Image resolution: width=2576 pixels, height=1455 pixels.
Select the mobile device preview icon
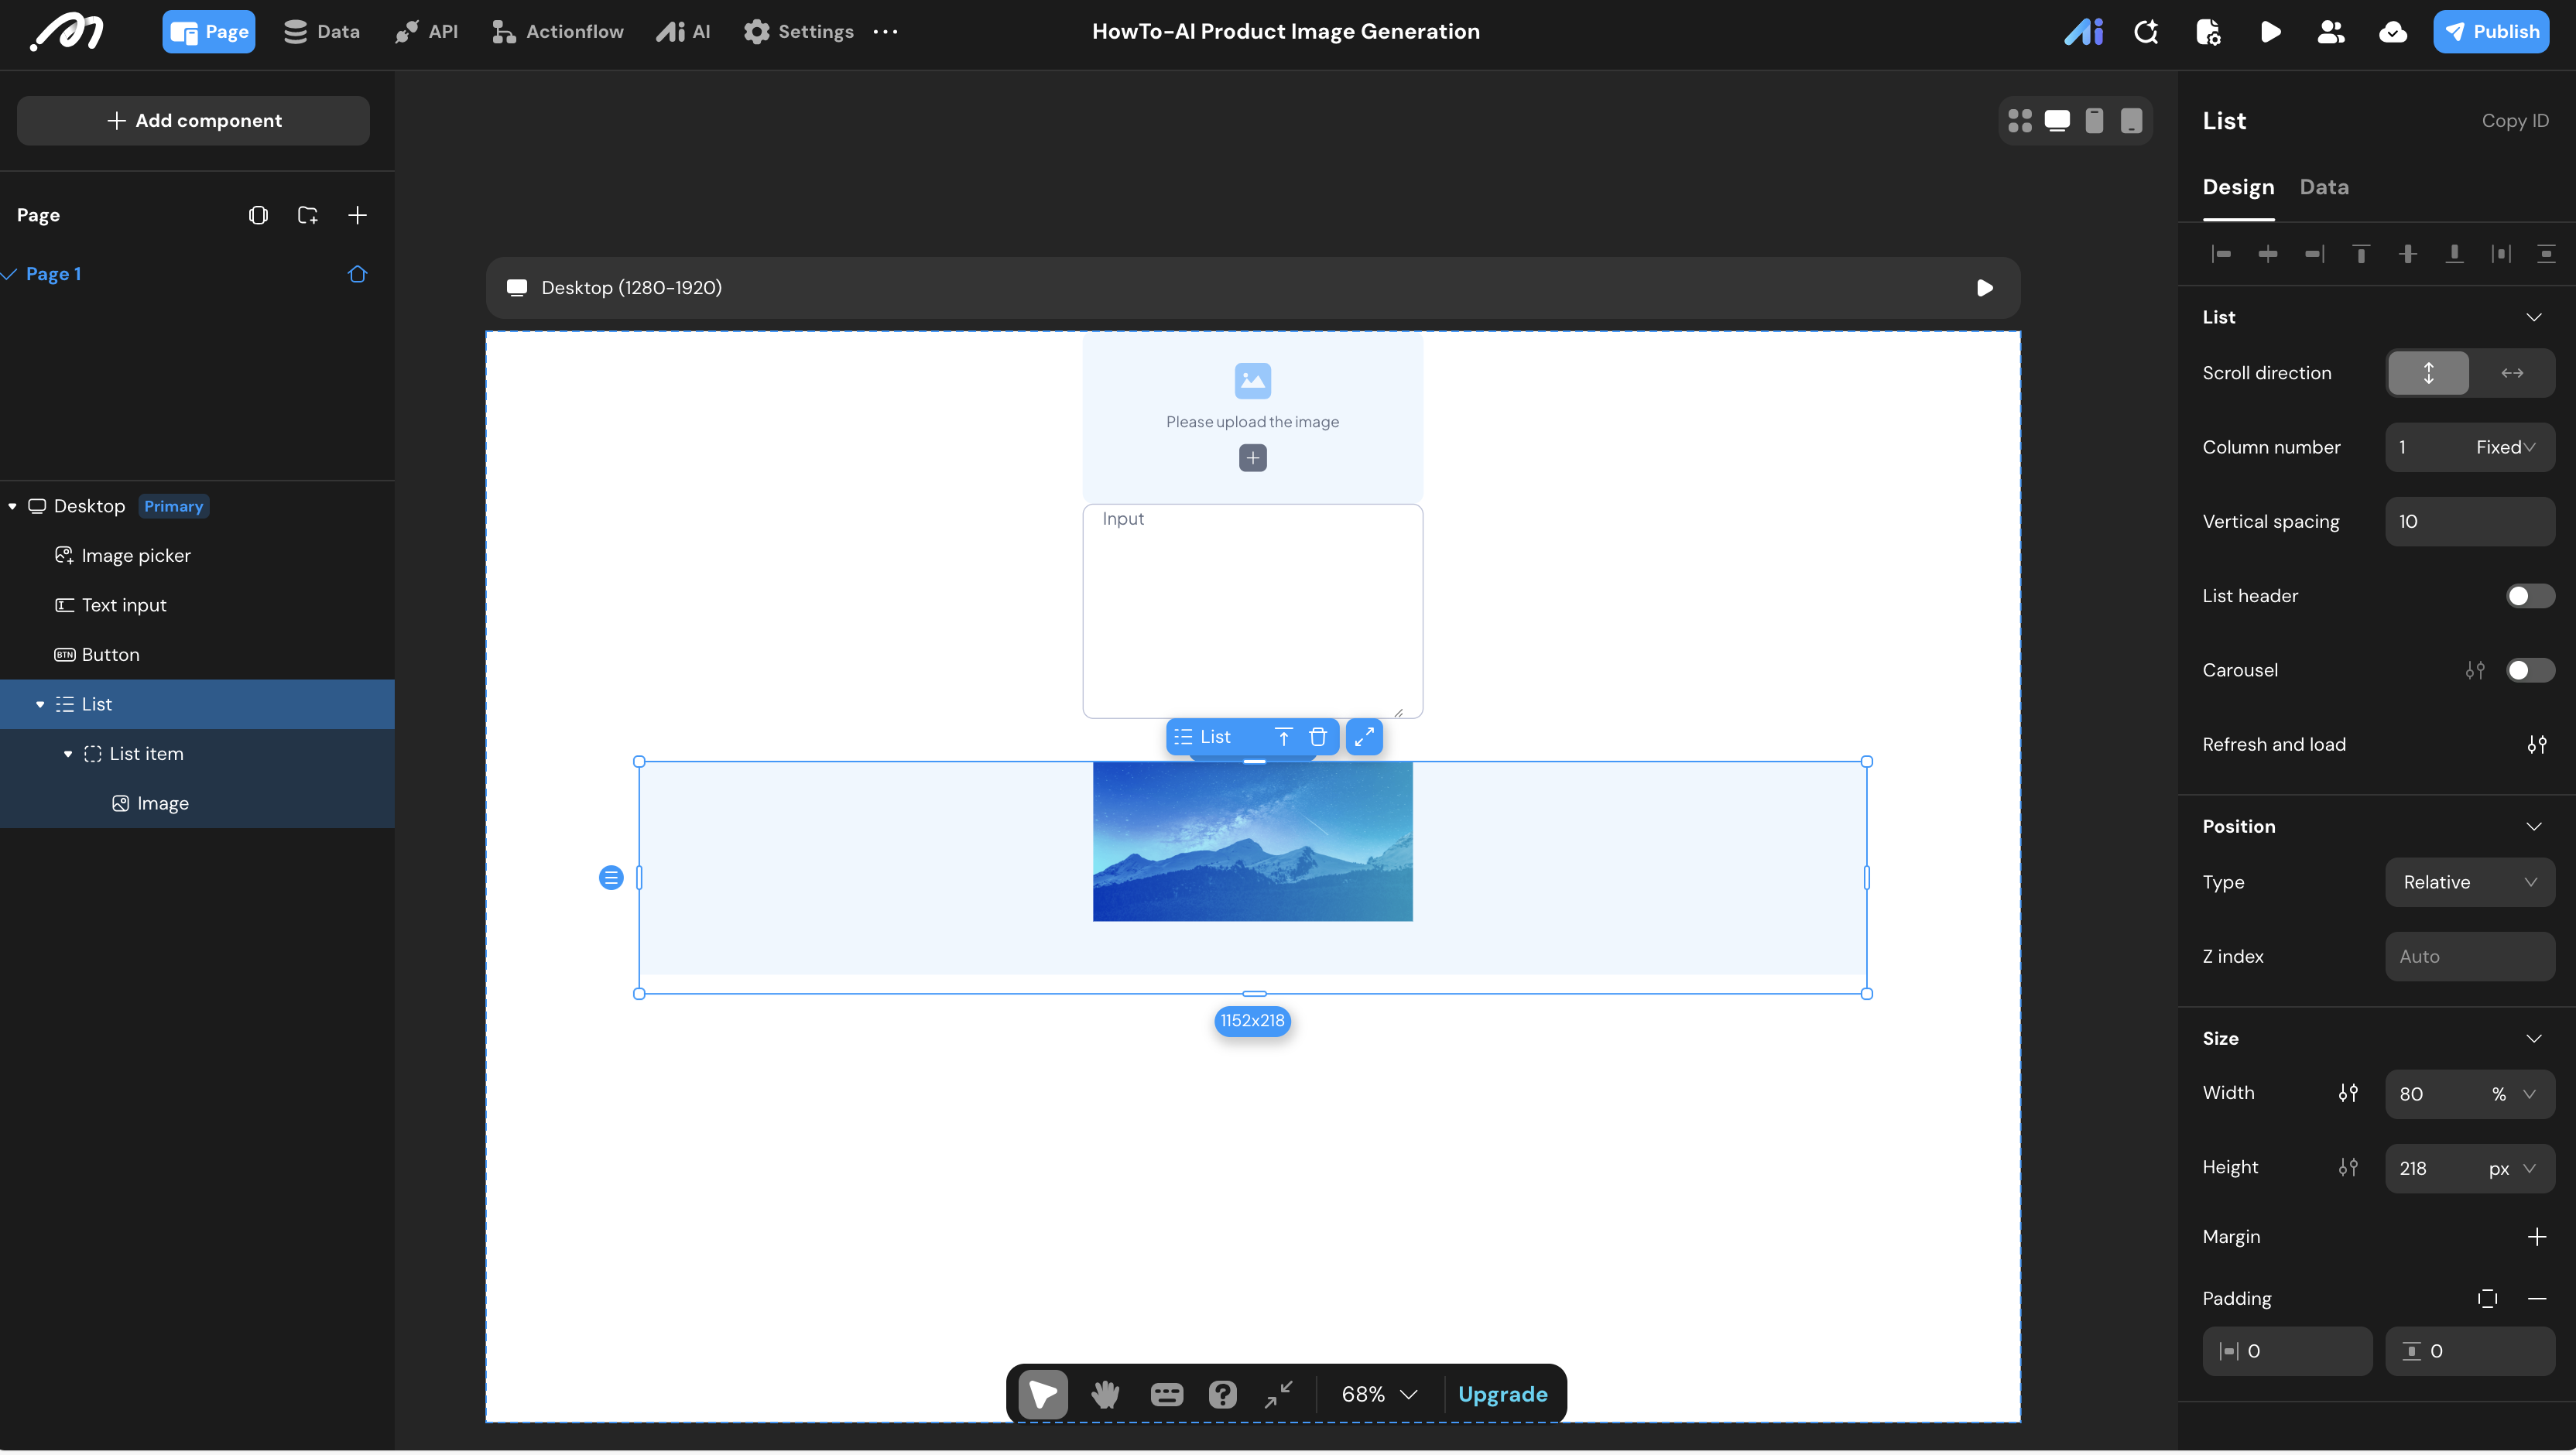[x=2094, y=121]
